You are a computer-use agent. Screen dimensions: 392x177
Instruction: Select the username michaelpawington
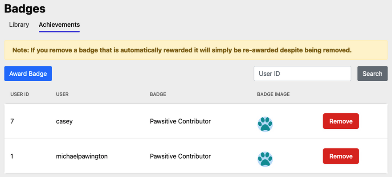pyautogui.click(x=82, y=156)
